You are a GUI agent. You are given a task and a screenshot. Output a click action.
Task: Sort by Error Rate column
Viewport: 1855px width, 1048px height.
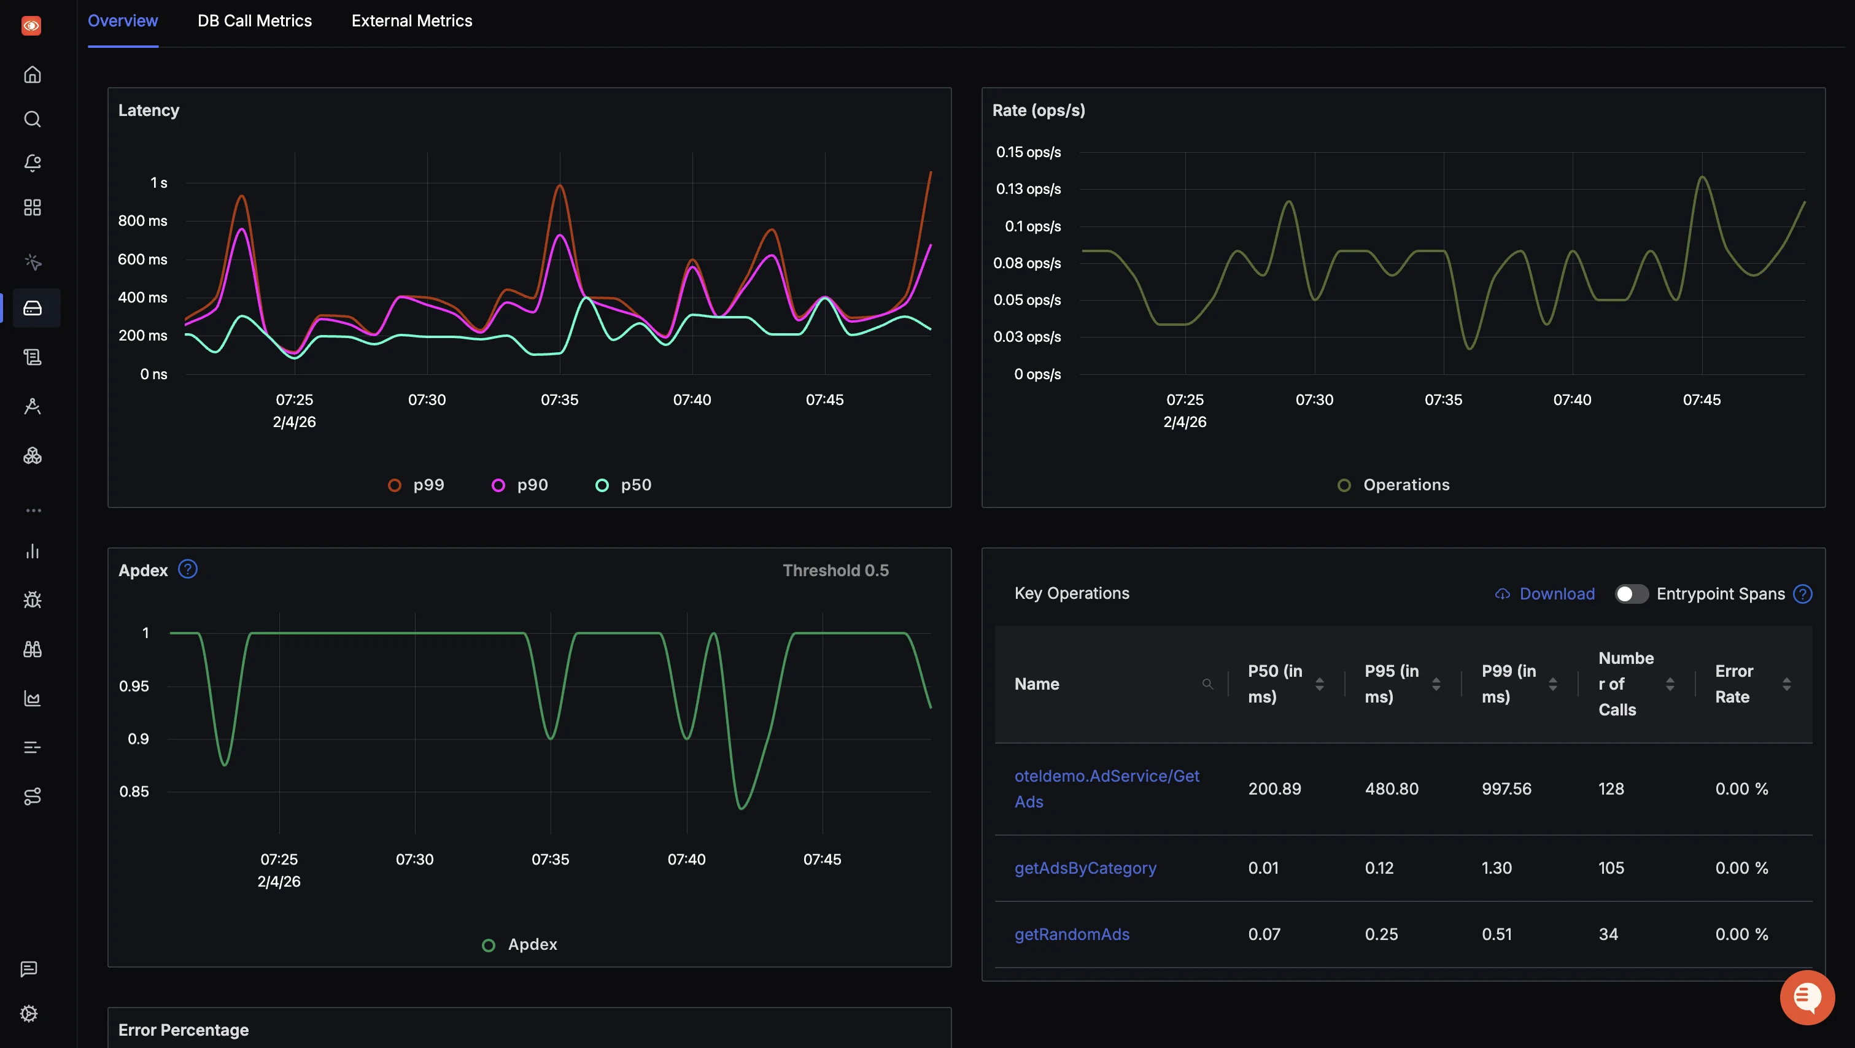coord(1787,684)
